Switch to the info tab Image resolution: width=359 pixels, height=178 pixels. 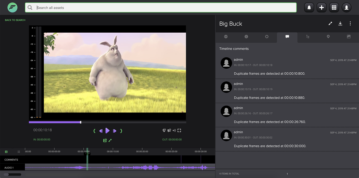point(246,37)
